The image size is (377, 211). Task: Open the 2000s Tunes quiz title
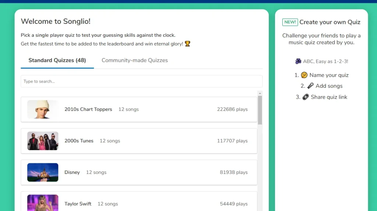pos(79,141)
